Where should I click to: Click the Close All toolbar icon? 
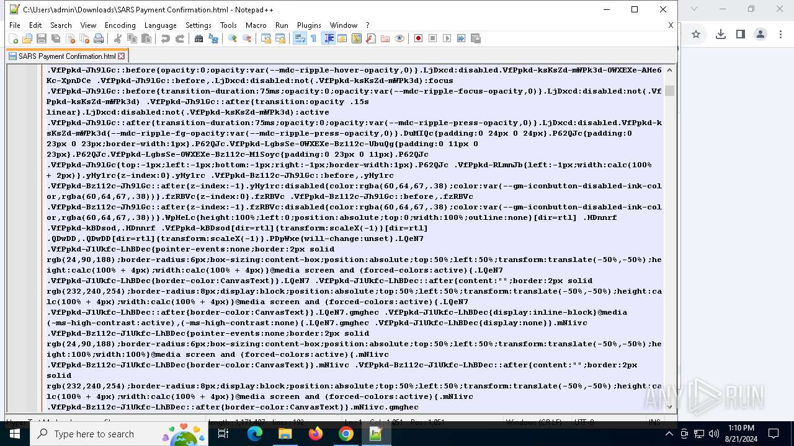point(84,38)
